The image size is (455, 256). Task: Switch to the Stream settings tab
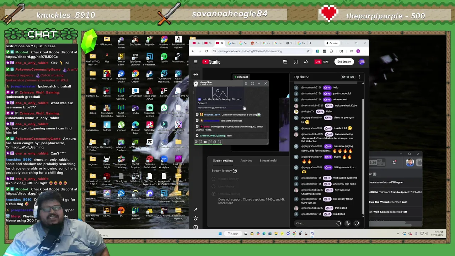tap(223, 161)
